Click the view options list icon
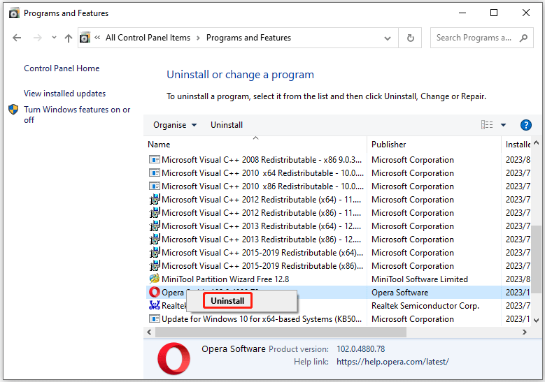 (x=487, y=125)
